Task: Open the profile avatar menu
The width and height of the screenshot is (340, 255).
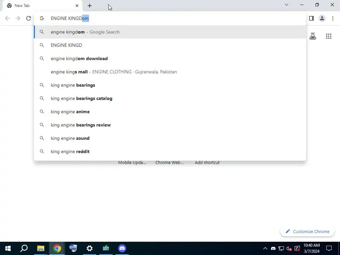Action: point(322,18)
